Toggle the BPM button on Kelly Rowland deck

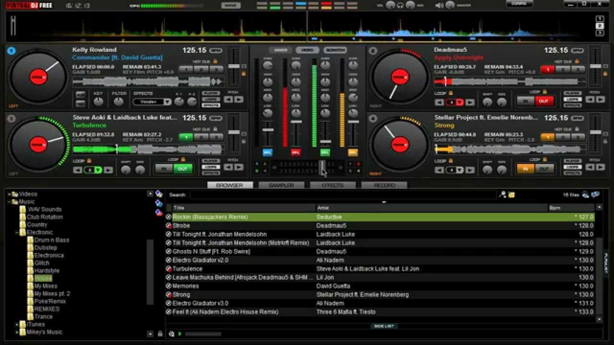click(215, 50)
